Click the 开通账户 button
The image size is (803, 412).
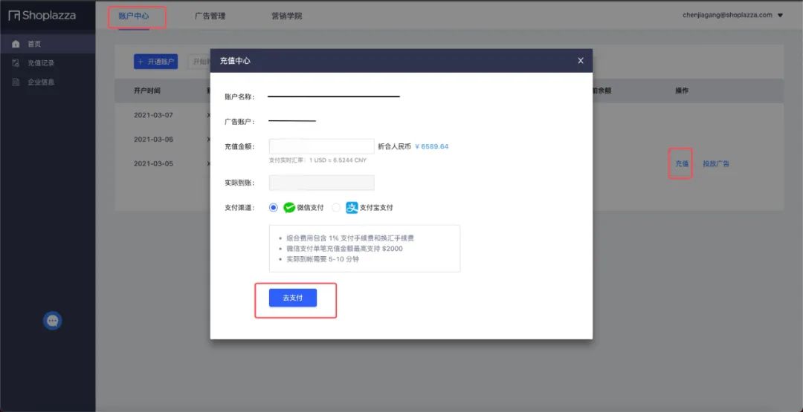pos(155,62)
